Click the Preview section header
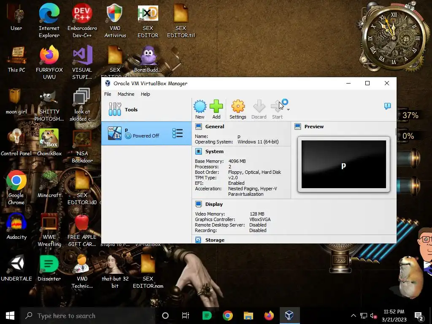Image resolution: width=432 pixels, height=324 pixels. 314,127
